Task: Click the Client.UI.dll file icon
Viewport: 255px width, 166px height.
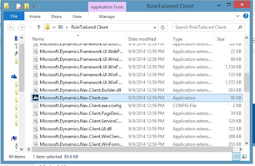Action: point(35,129)
